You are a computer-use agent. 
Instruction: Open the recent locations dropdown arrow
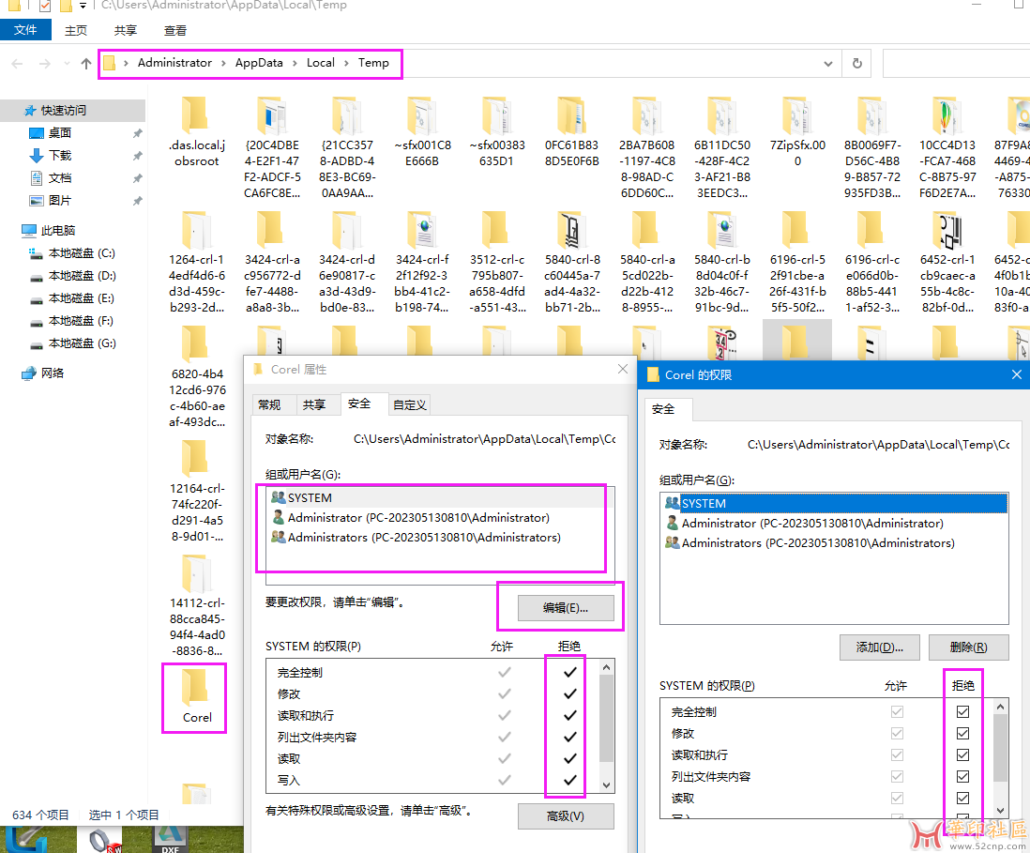point(67,64)
